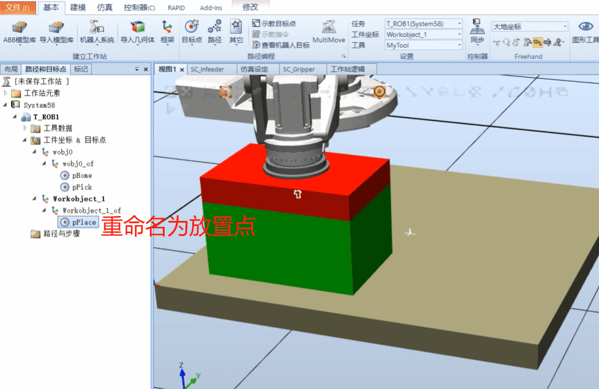Close the 视图1 view tab

pyautogui.click(x=182, y=70)
